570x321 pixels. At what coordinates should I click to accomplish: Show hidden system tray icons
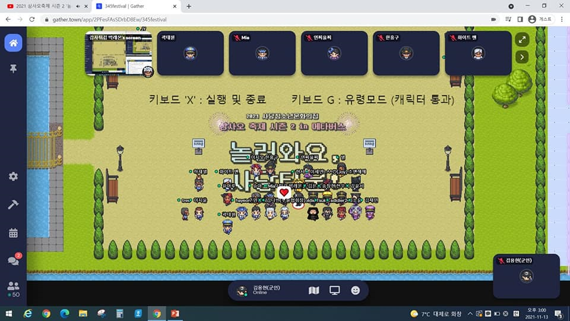click(x=470, y=314)
